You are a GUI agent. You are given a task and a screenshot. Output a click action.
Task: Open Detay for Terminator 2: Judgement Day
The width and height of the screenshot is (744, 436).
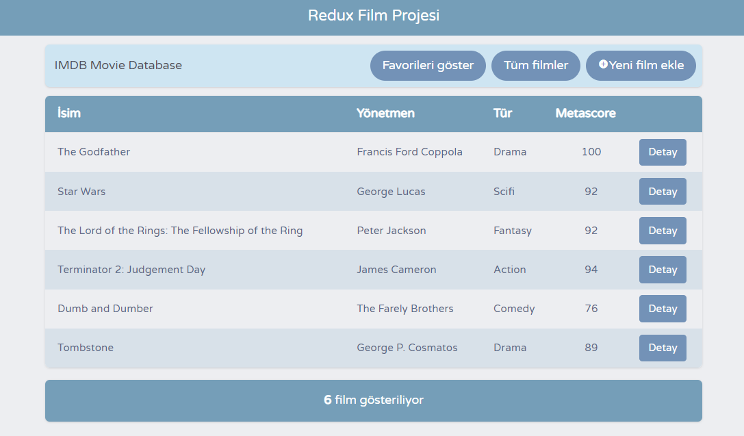pos(663,270)
